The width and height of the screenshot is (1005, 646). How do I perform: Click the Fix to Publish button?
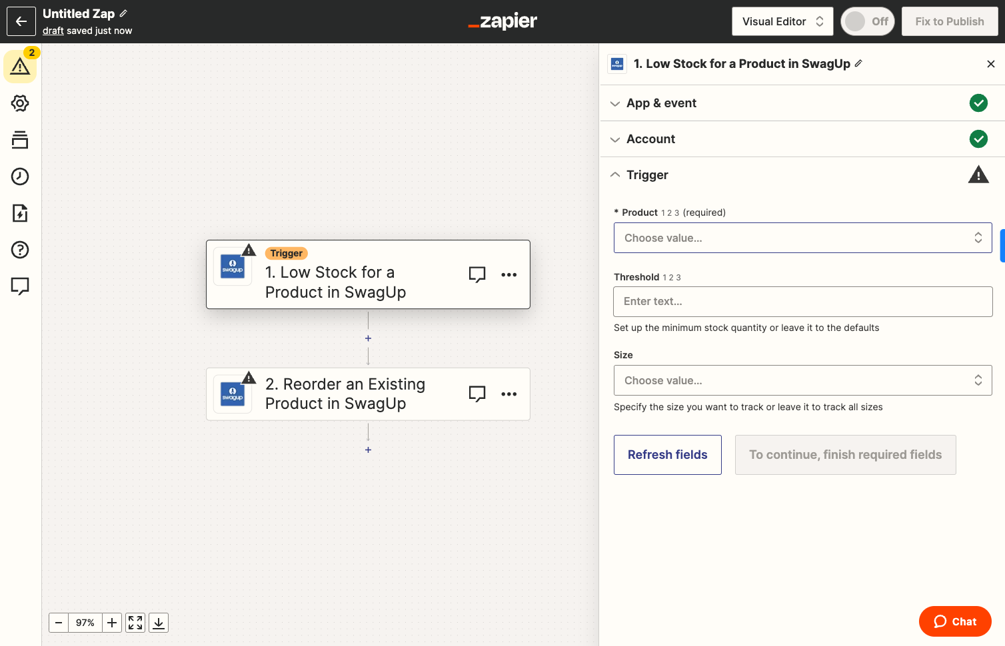tap(950, 21)
